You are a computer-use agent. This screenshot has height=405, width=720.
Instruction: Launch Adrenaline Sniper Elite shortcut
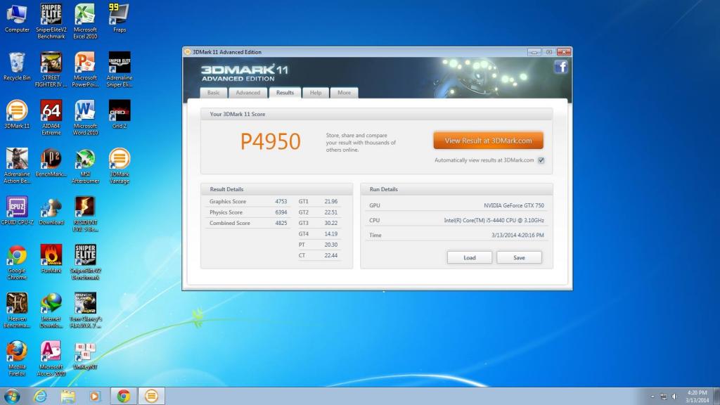point(120,70)
